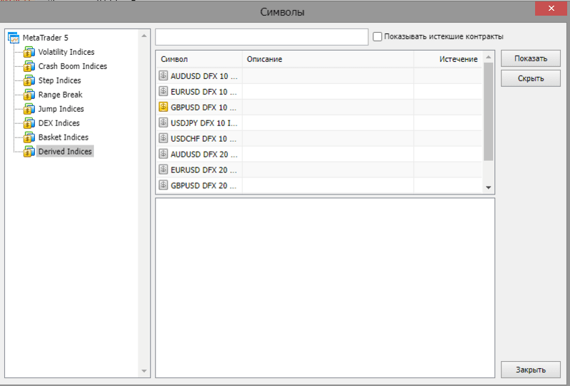Open the Volatility Indices group
The image size is (570, 386).
click(x=66, y=52)
